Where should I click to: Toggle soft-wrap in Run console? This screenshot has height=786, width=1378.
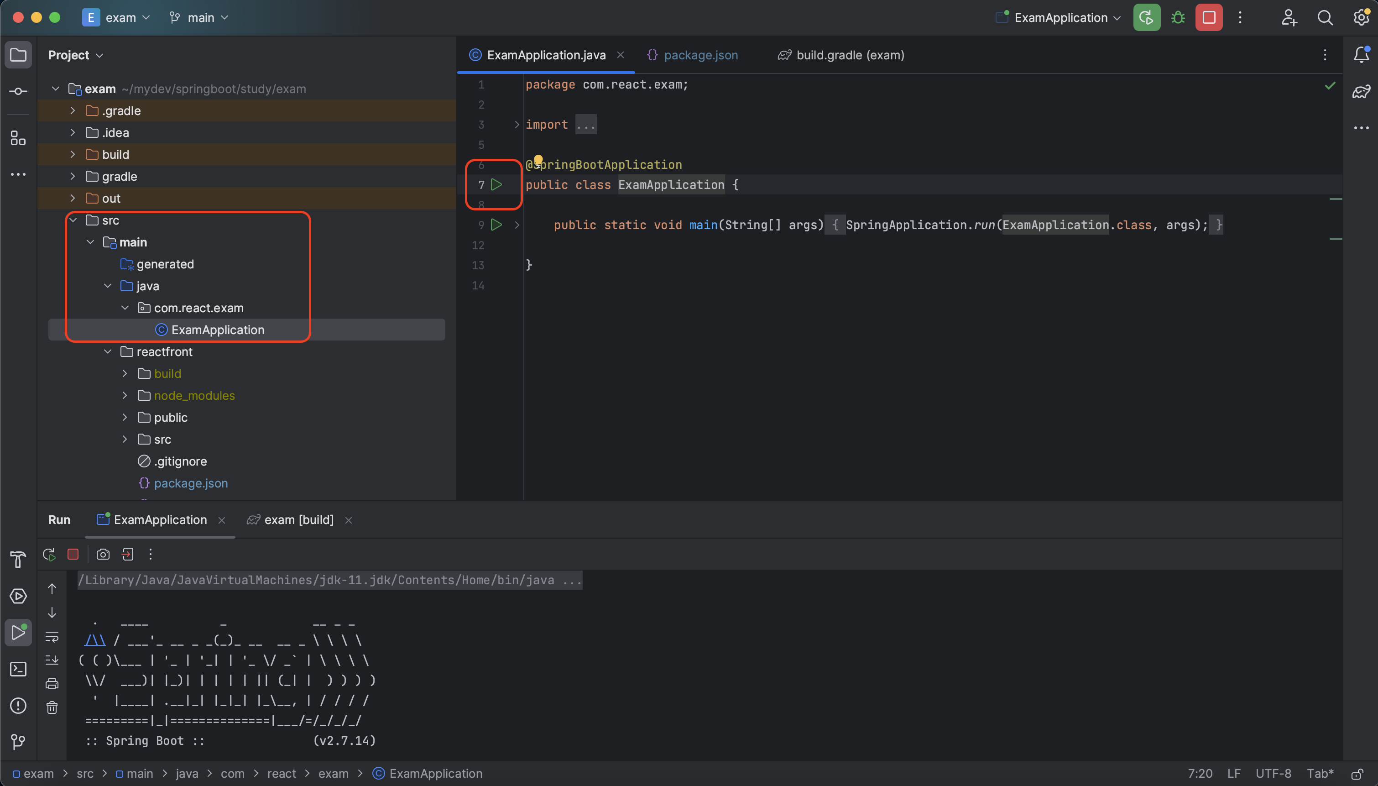point(52,636)
